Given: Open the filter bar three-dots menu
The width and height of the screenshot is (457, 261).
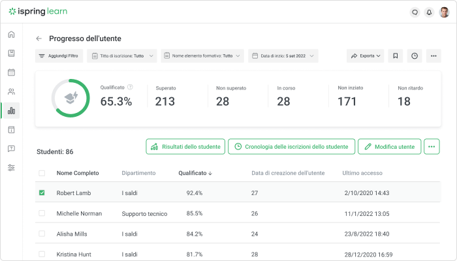Looking at the screenshot, I should (433, 55).
